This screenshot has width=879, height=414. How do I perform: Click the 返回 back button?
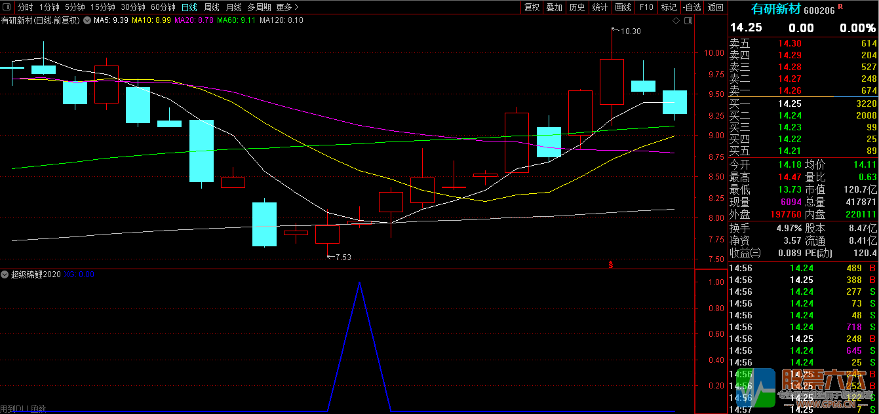click(716, 7)
